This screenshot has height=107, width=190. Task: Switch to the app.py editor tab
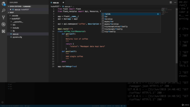click(57, 3)
